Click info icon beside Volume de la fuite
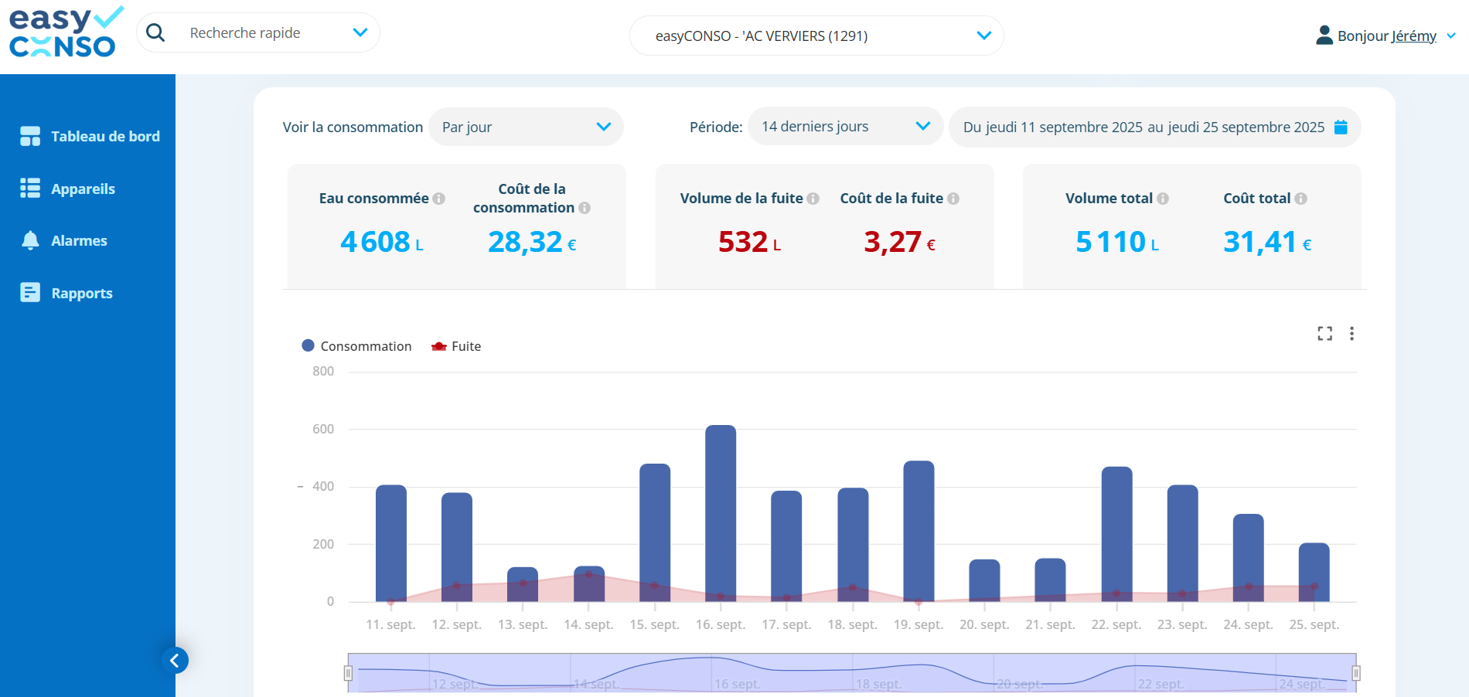Viewport: 1469px width, 697px height. (813, 199)
